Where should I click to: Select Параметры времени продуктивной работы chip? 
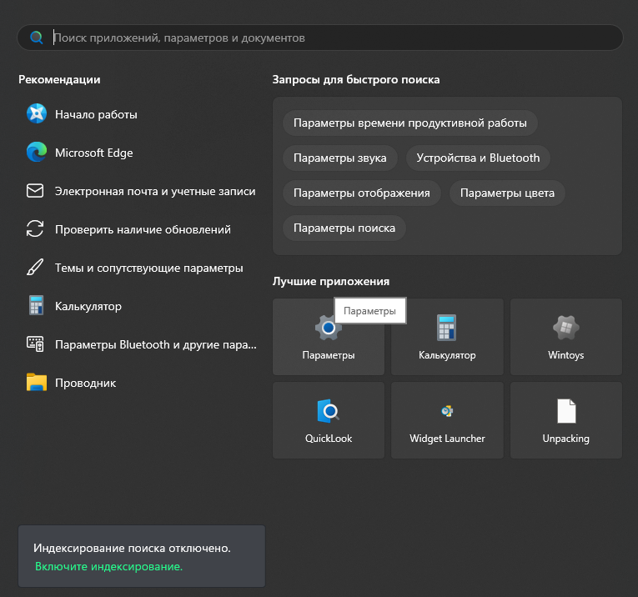pos(409,123)
